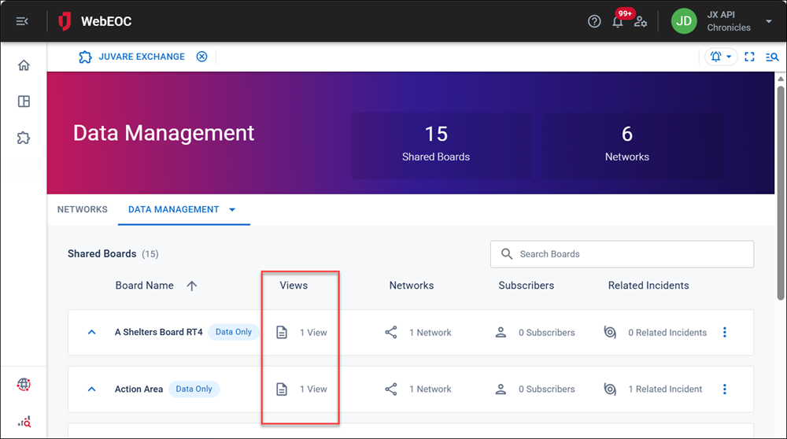787x439 pixels.
Task: Toggle fullscreen mode
Action: click(x=749, y=57)
